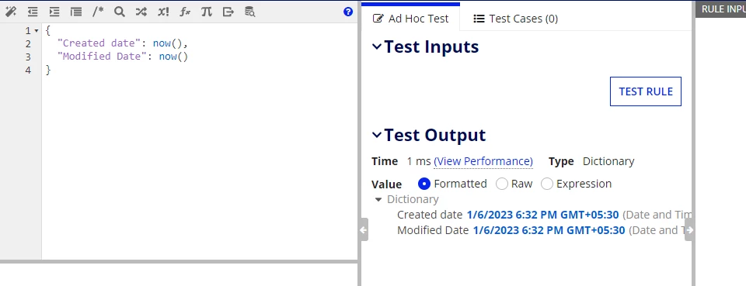Click the indent code icon
Image resolution: width=746 pixels, height=286 pixels.
coord(54,12)
